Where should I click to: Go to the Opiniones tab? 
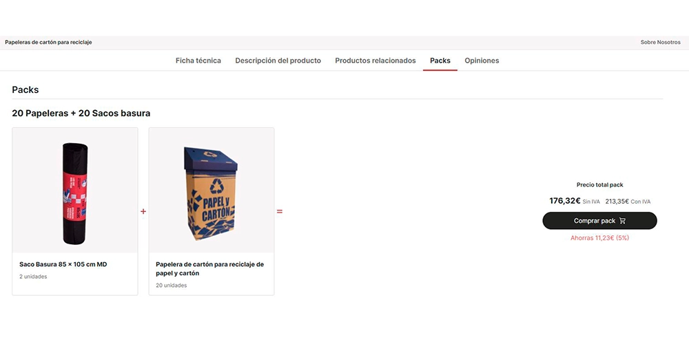tap(482, 61)
